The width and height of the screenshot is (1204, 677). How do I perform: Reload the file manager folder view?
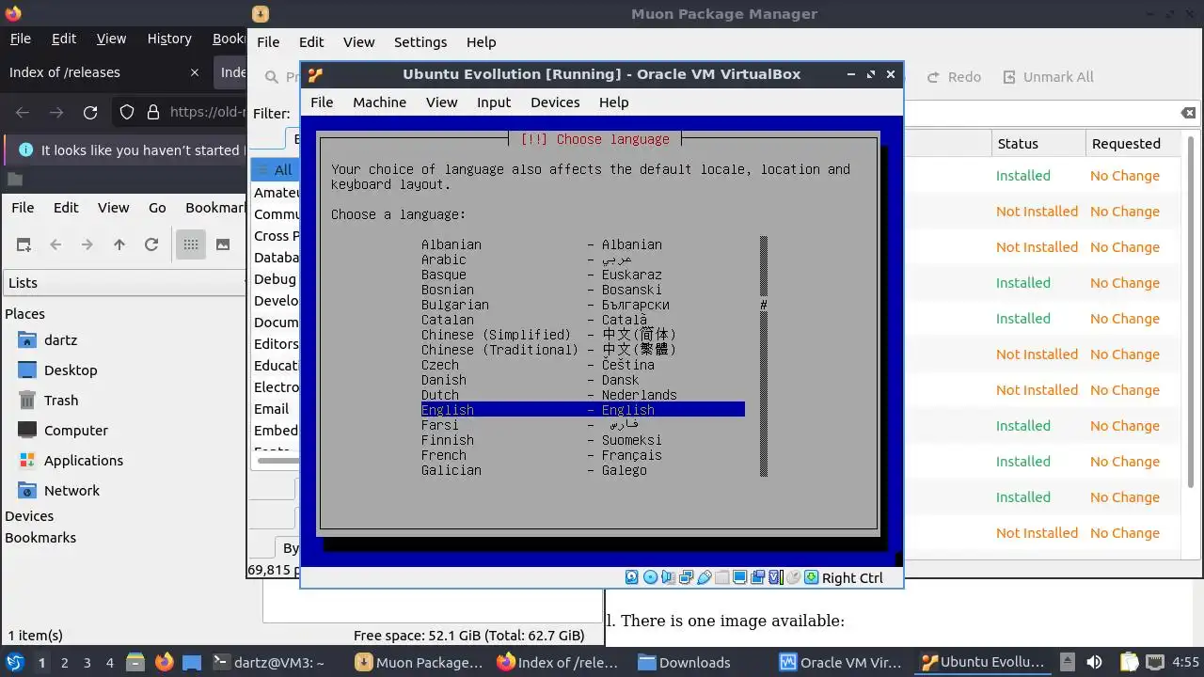point(151,244)
